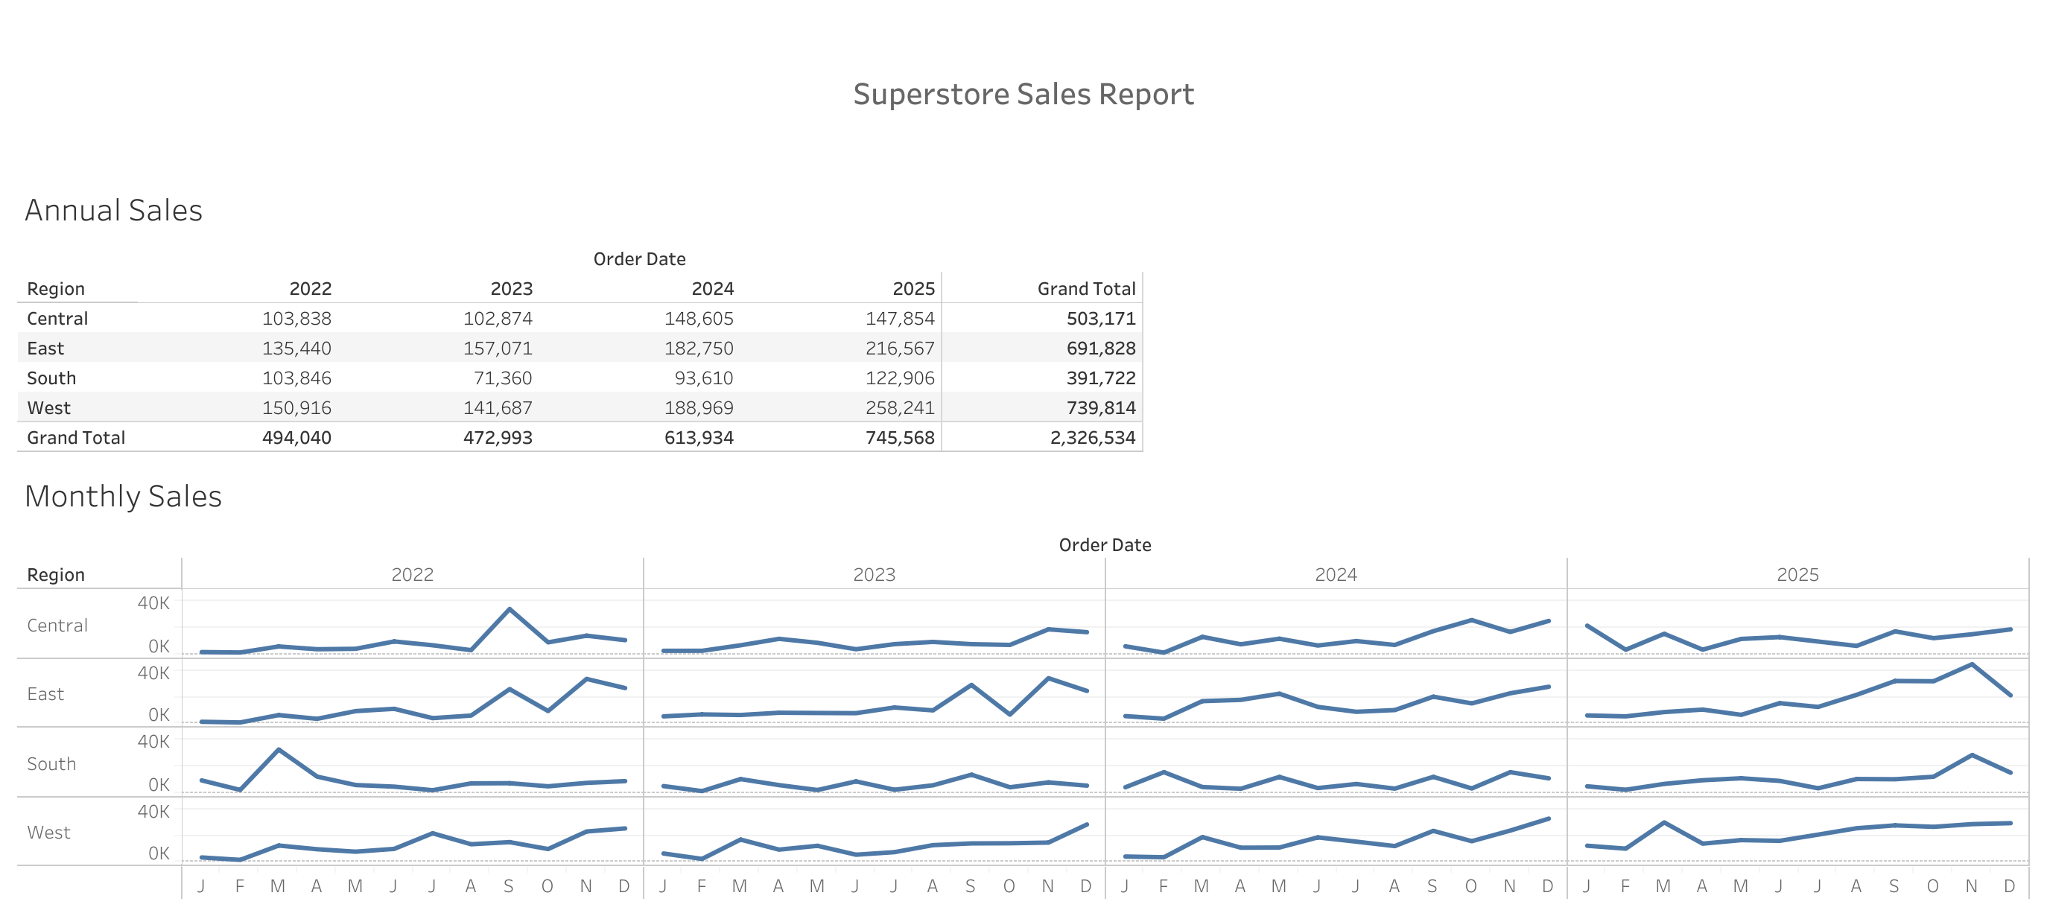Click the Central September 2022 sales peak
The height and width of the screenshot is (916, 2047).
510,609
